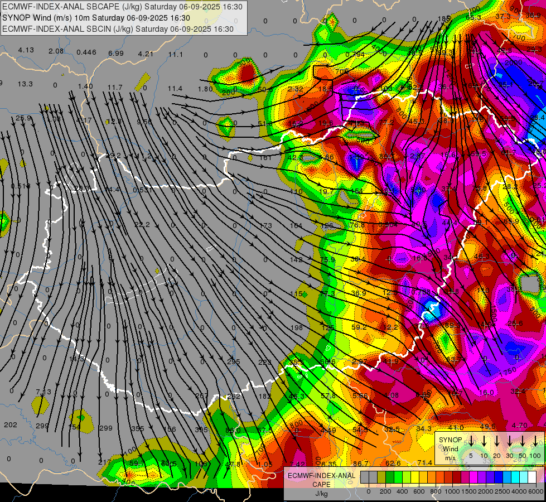This screenshot has width=546, height=502.
Task: Click the 600 tick on the CAPE scale
Action: (419, 491)
